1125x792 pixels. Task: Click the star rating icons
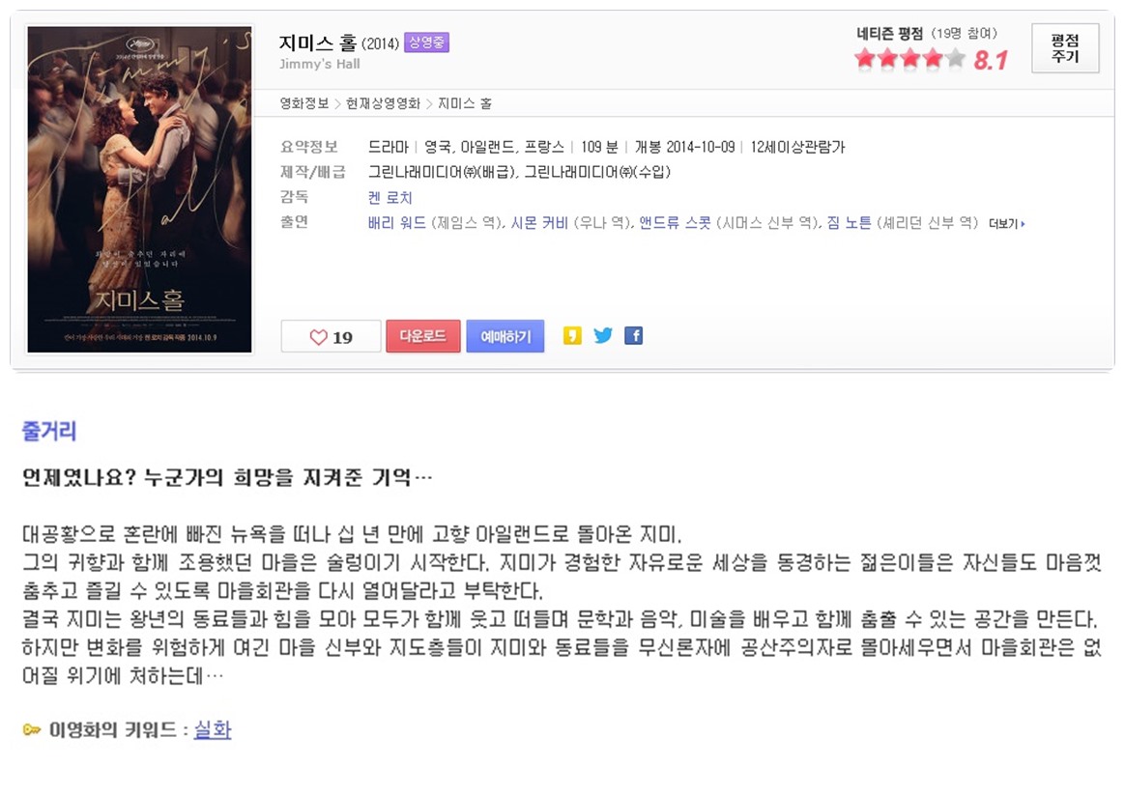pyautogui.click(x=909, y=58)
